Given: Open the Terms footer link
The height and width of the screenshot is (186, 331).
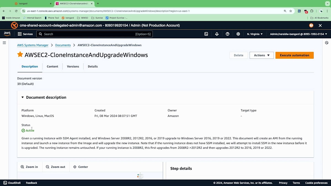Looking at the screenshot, I should click(296, 183).
